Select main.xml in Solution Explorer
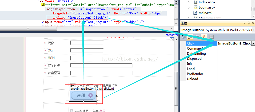255x112 pixels. [x=205, y=13]
